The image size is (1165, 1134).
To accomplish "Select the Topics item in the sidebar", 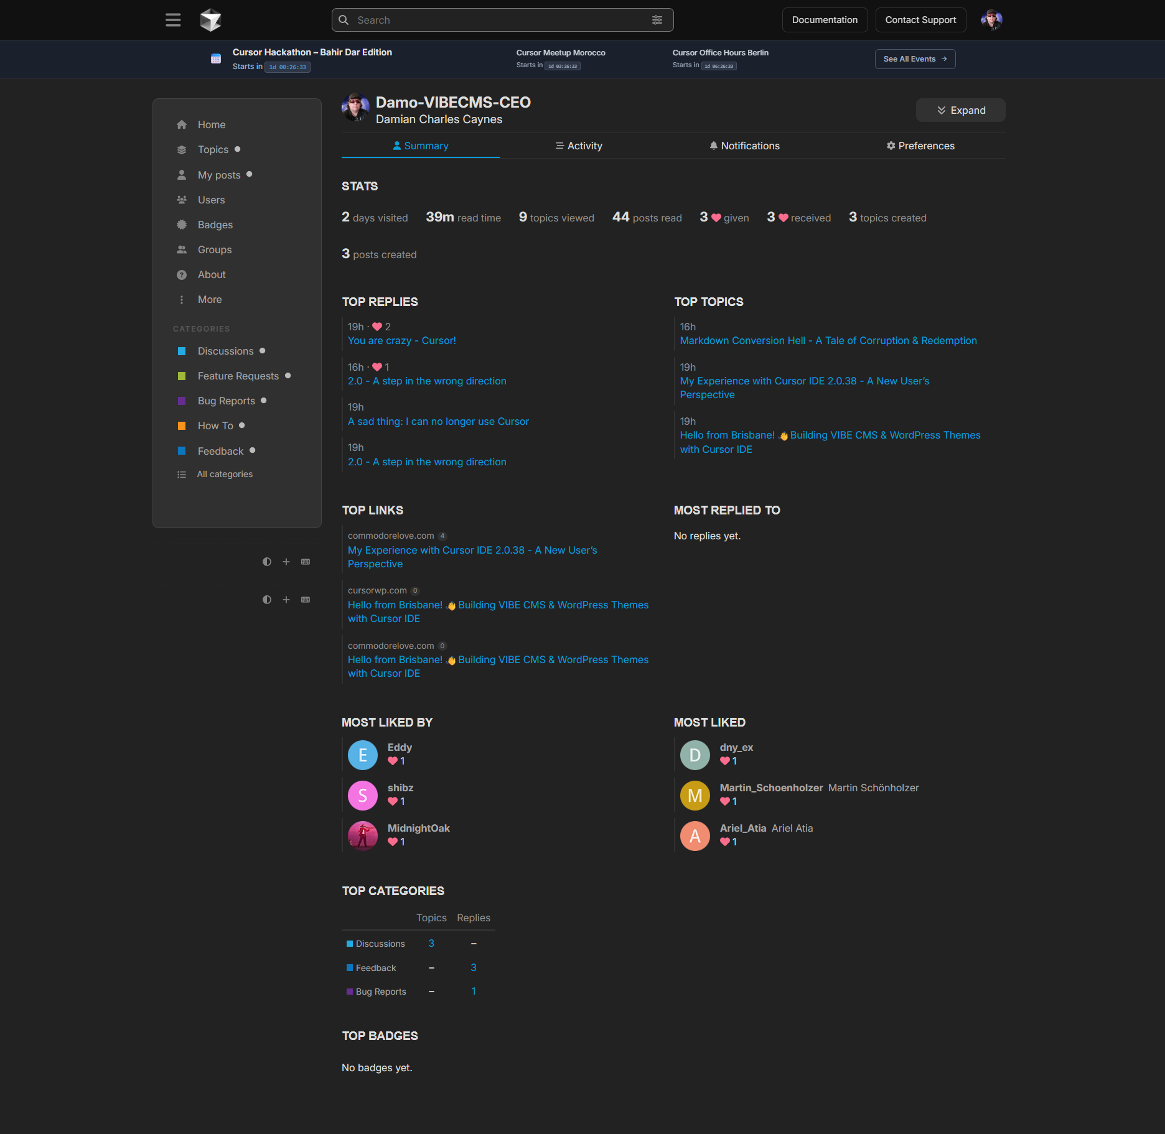I will [x=213, y=149].
